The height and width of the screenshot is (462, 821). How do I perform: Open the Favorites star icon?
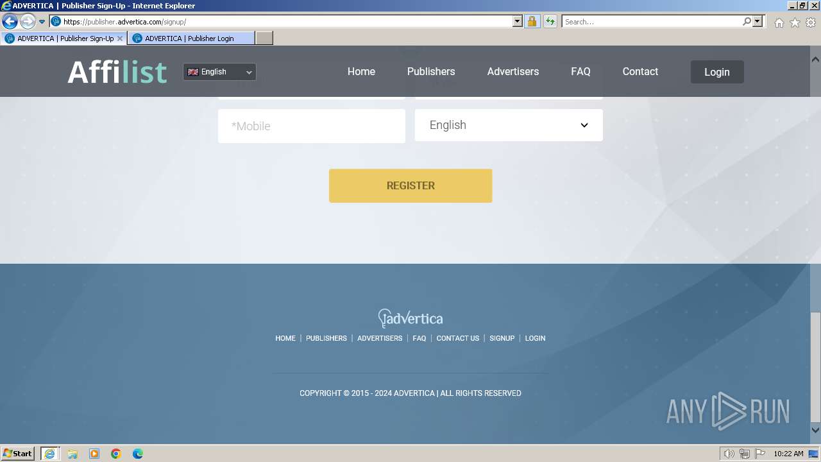click(795, 22)
